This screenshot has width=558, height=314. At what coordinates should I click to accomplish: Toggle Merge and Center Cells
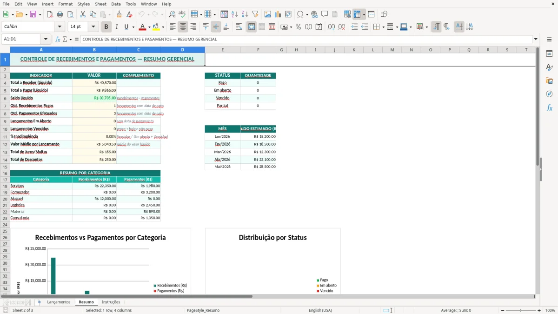[252, 27]
